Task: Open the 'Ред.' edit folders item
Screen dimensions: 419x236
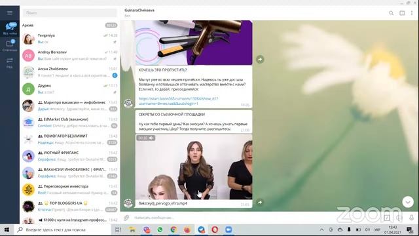Action: (10, 63)
